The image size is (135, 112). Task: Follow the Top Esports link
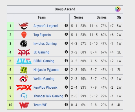point(42,35)
